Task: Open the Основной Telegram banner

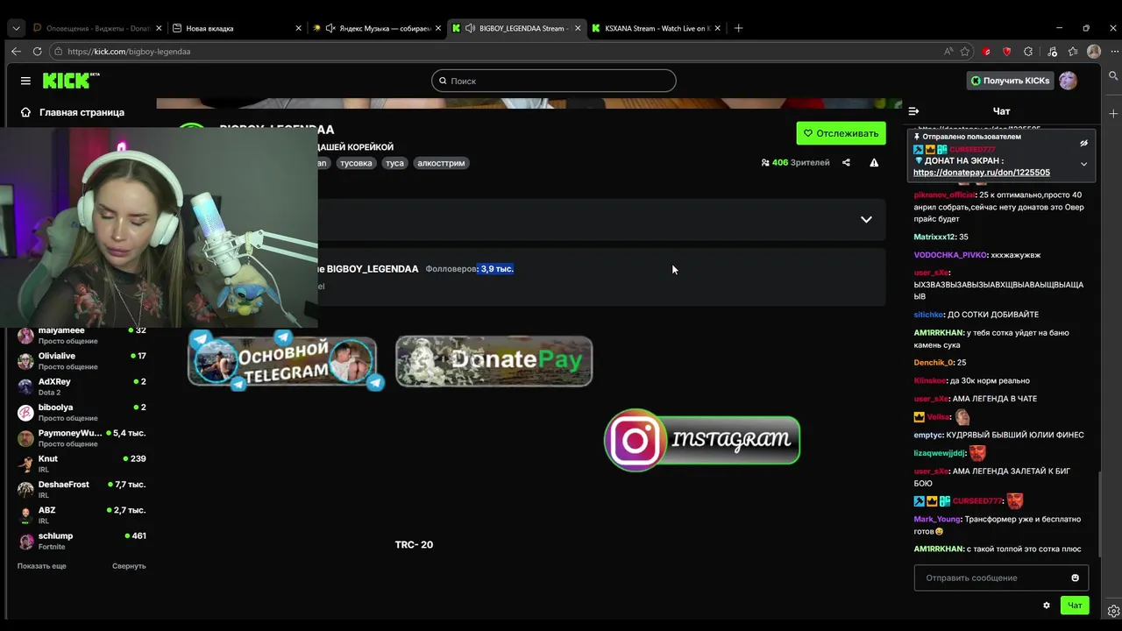Action: pyautogui.click(x=286, y=360)
